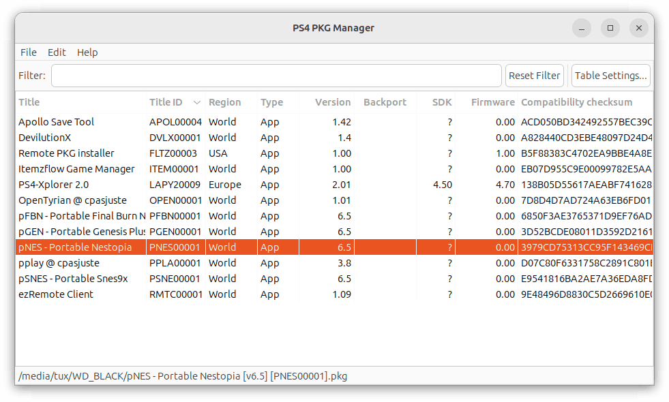Click checksum starting ACD050BD
669x402 pixels.
(586, 122)
